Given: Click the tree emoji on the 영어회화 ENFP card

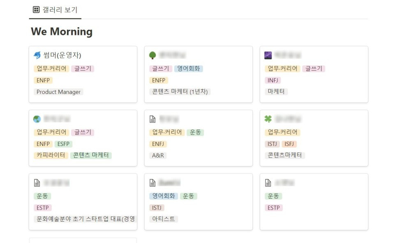Looking at the screenshot, I should coord(152,55).
